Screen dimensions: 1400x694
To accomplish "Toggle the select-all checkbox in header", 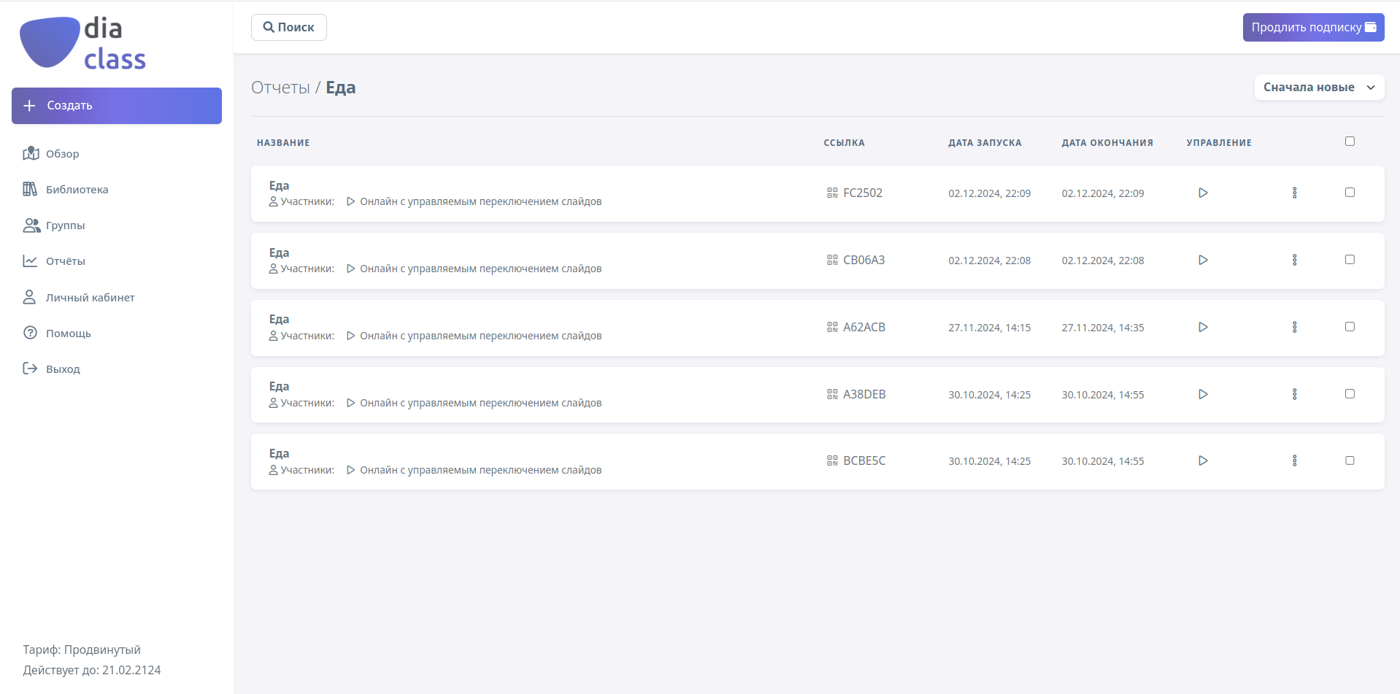I will click(1350, 142).
